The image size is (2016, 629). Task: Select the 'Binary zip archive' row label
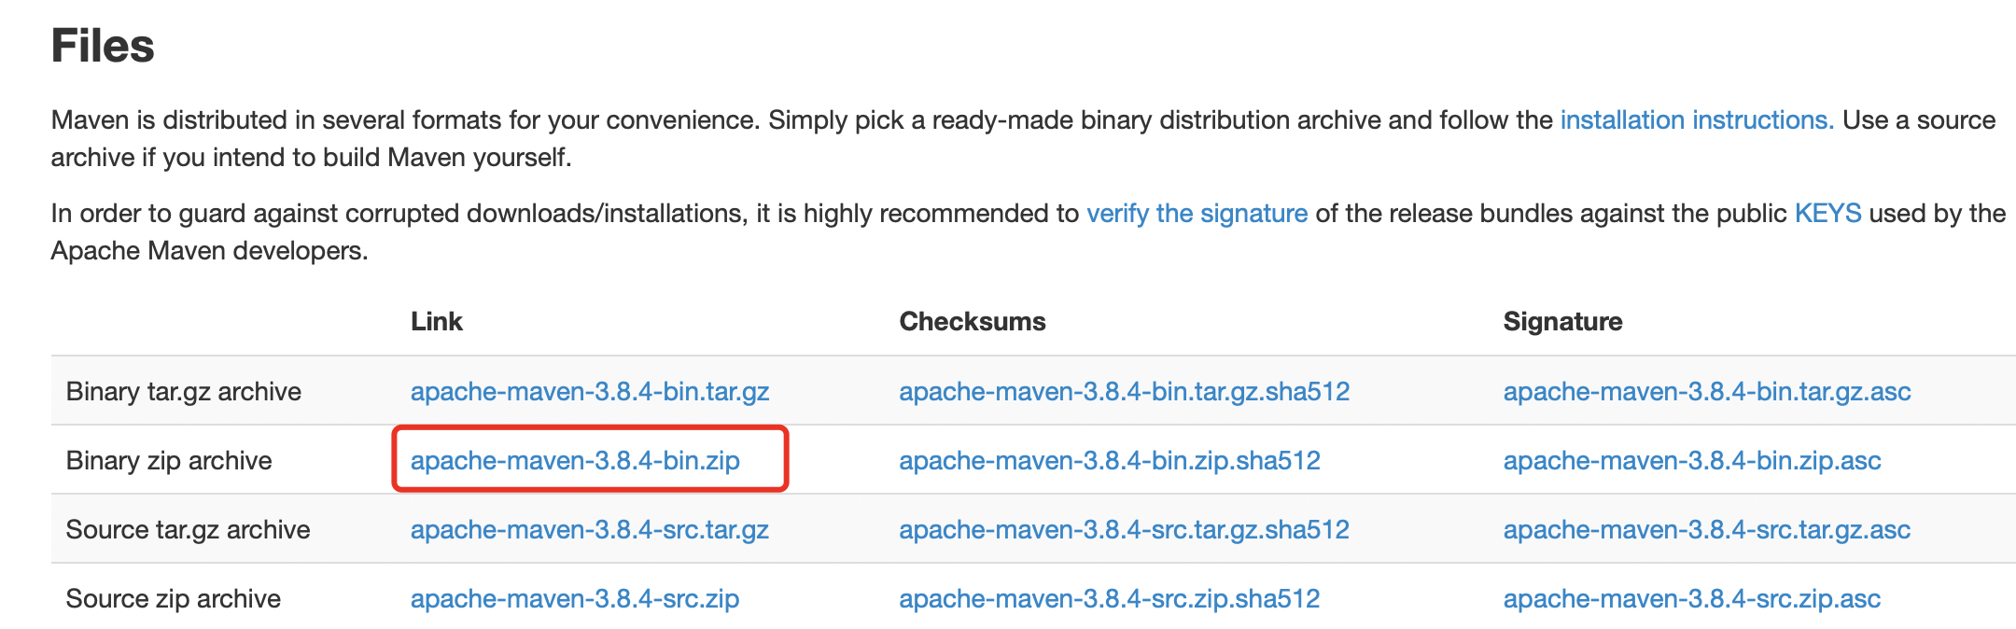coord(169,461)
